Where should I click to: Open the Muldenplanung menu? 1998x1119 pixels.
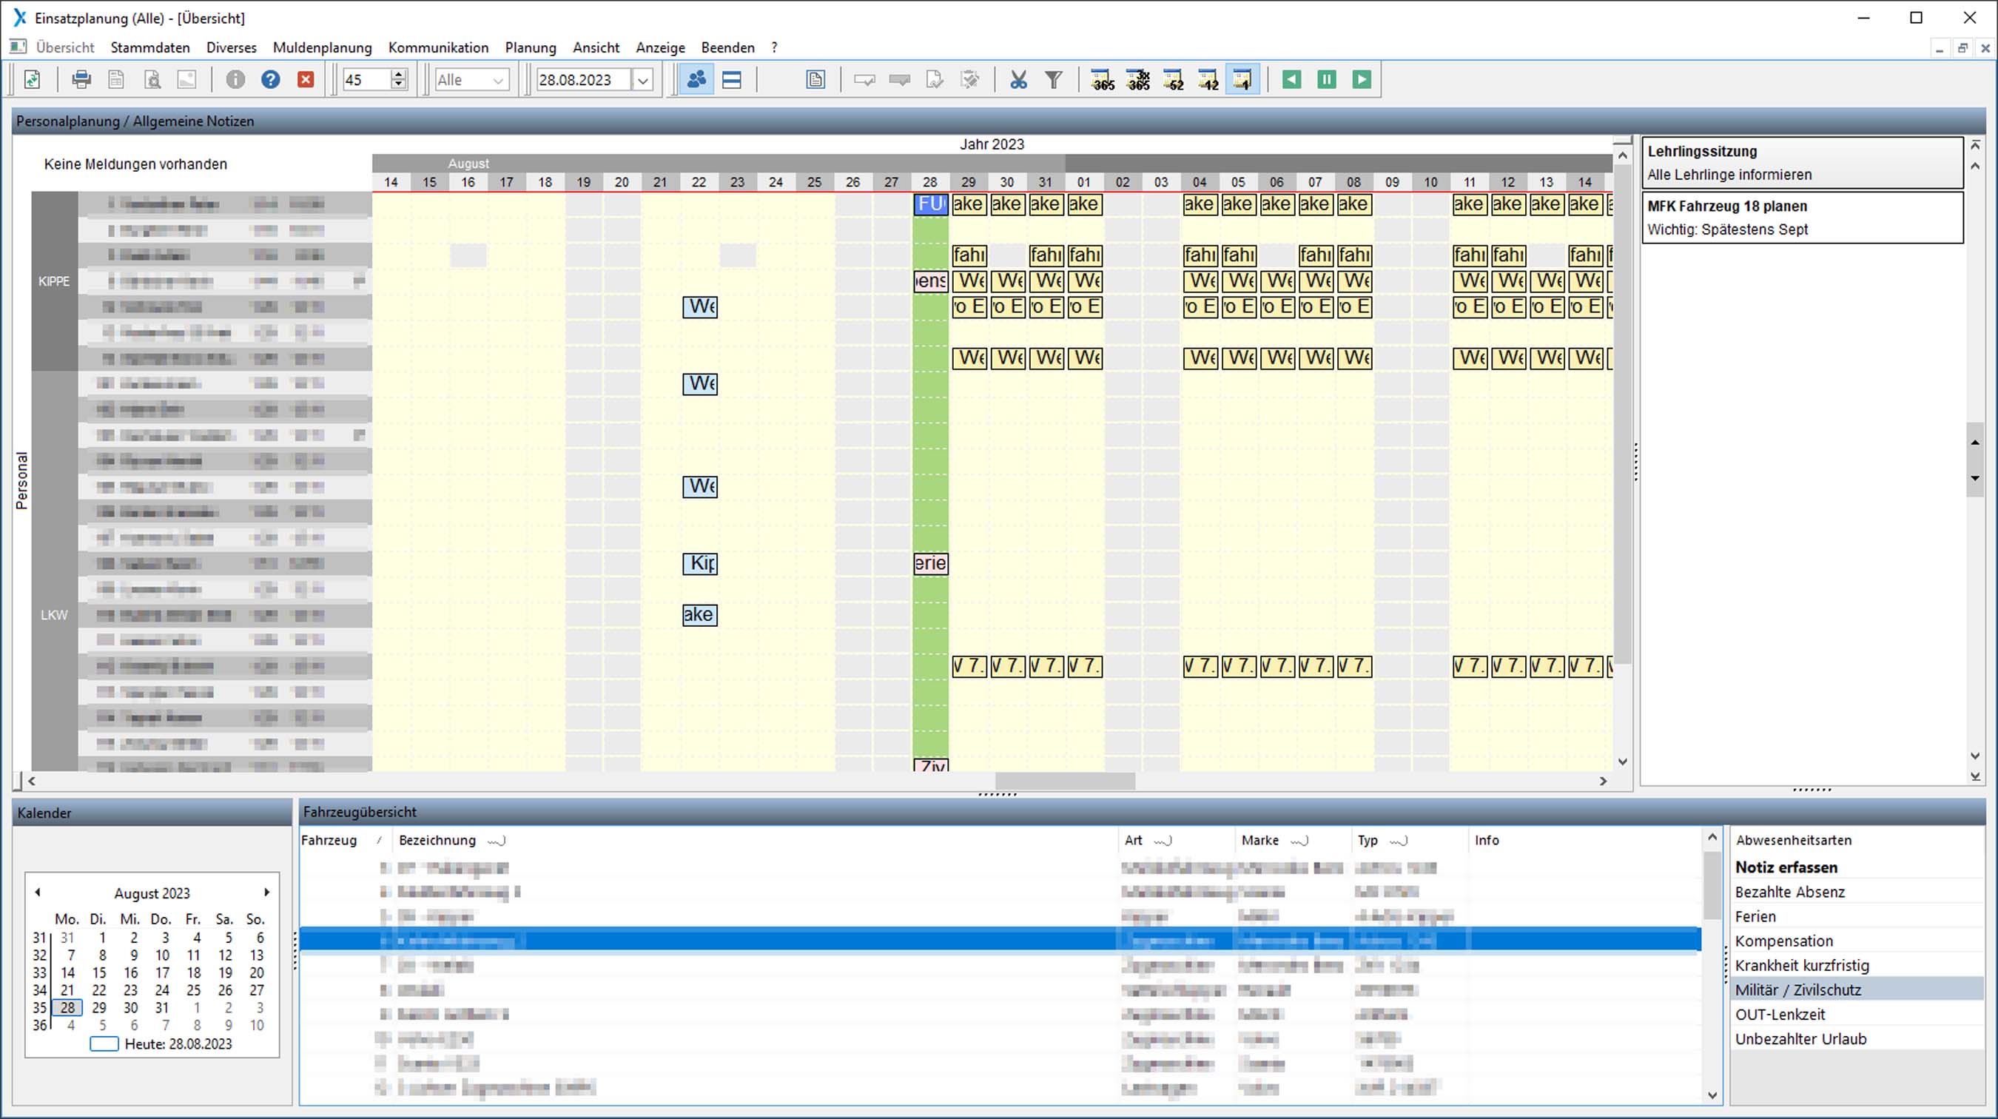(x=322, y=47)
